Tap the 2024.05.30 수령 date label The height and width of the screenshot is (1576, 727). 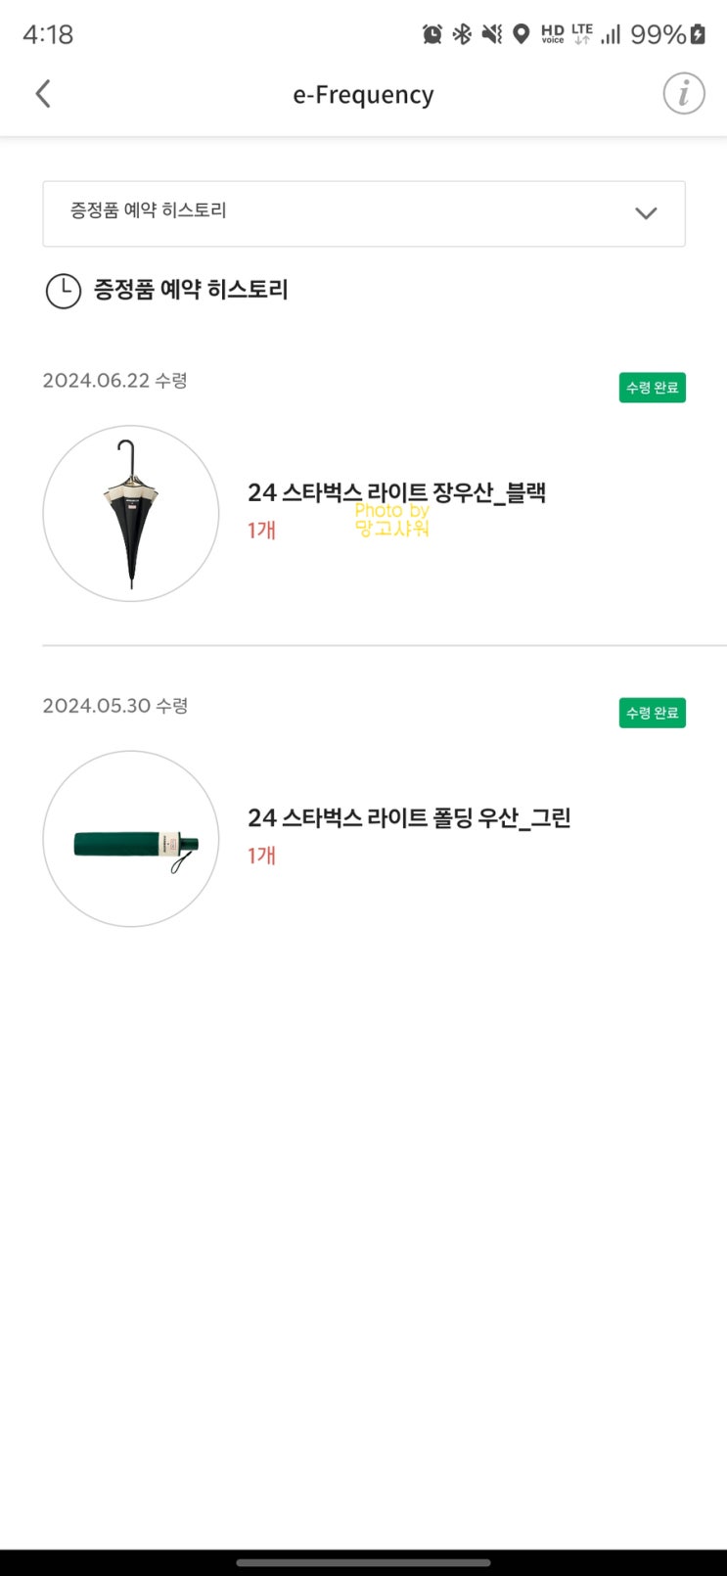click(x=114, y=706)
